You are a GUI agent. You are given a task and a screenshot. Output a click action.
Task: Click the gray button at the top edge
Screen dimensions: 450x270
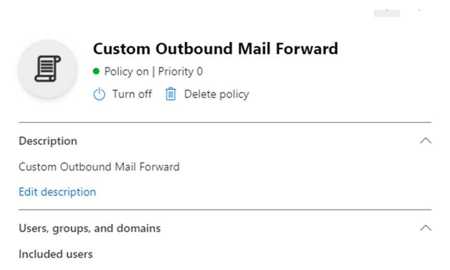coord(387,12)
